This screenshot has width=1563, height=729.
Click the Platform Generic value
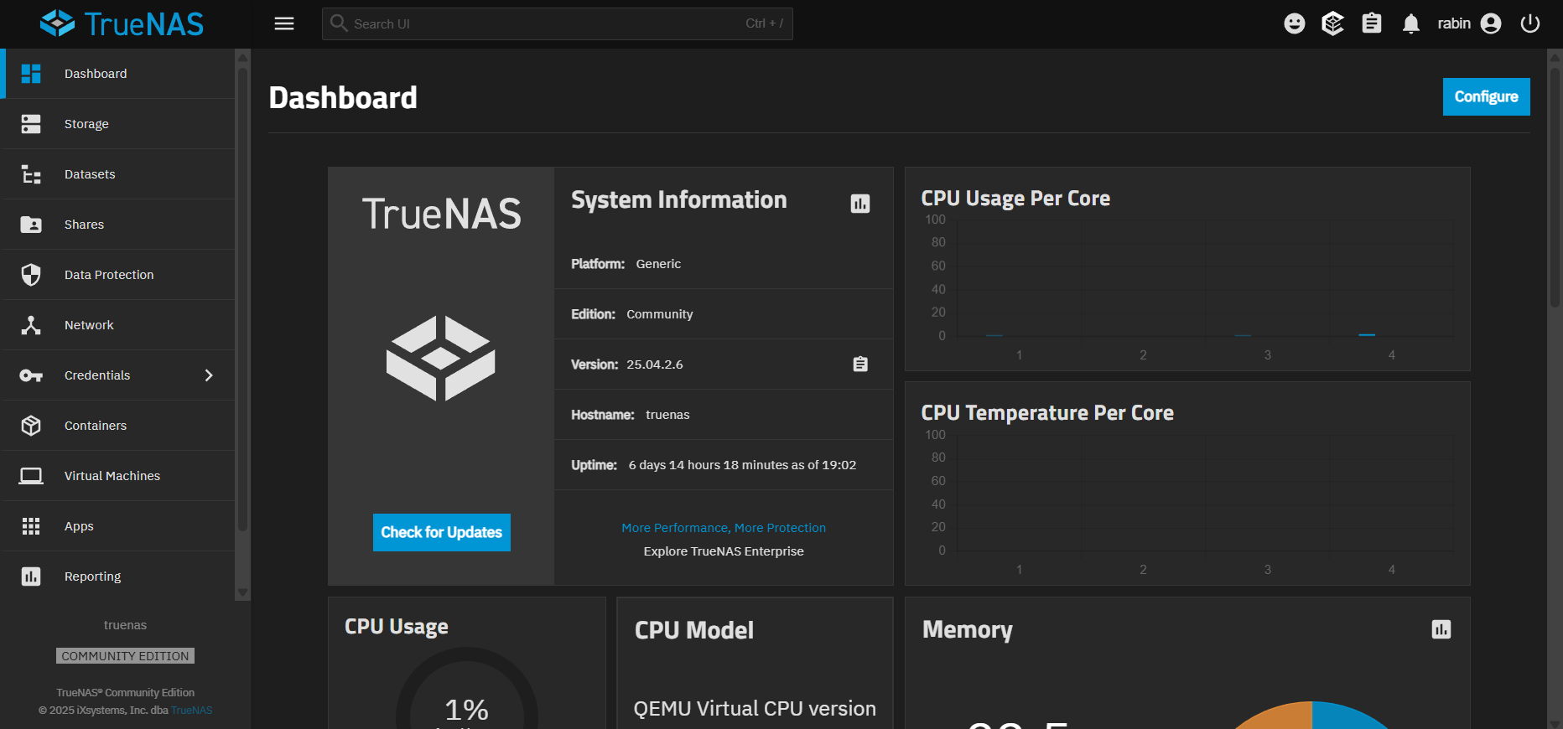pyautogui.click(x=658, y=264)
